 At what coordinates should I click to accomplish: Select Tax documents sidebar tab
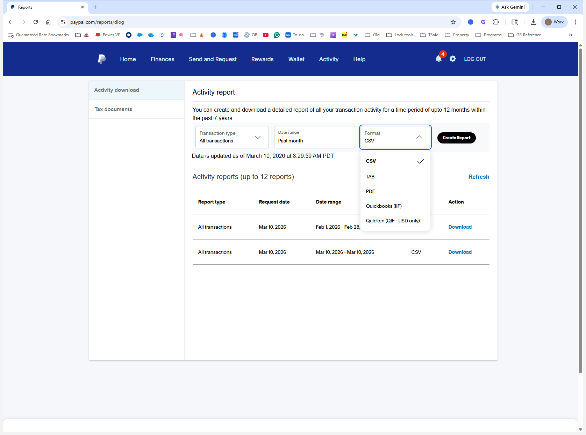pos(137,109)
